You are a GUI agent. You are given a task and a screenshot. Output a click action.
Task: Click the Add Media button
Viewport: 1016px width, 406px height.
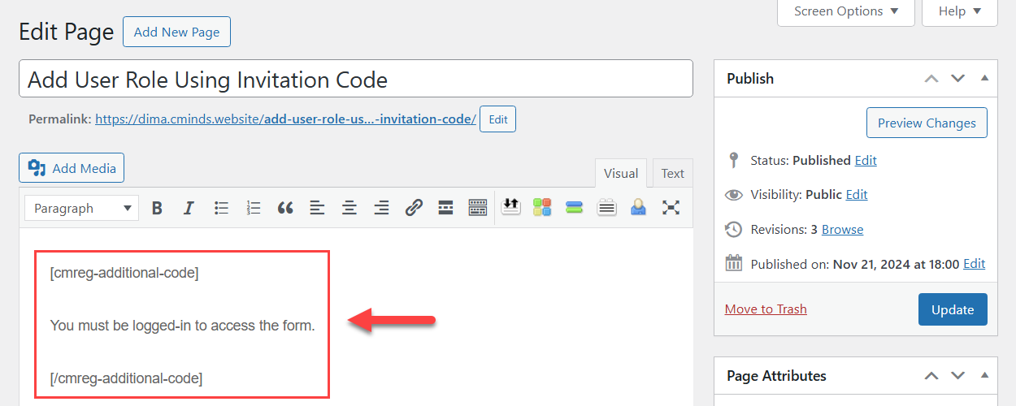(x=72, y=168)
